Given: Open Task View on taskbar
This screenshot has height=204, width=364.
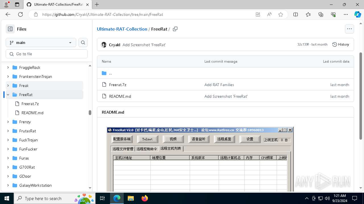Looking at the screenshot, I should [x=103, y=198].
